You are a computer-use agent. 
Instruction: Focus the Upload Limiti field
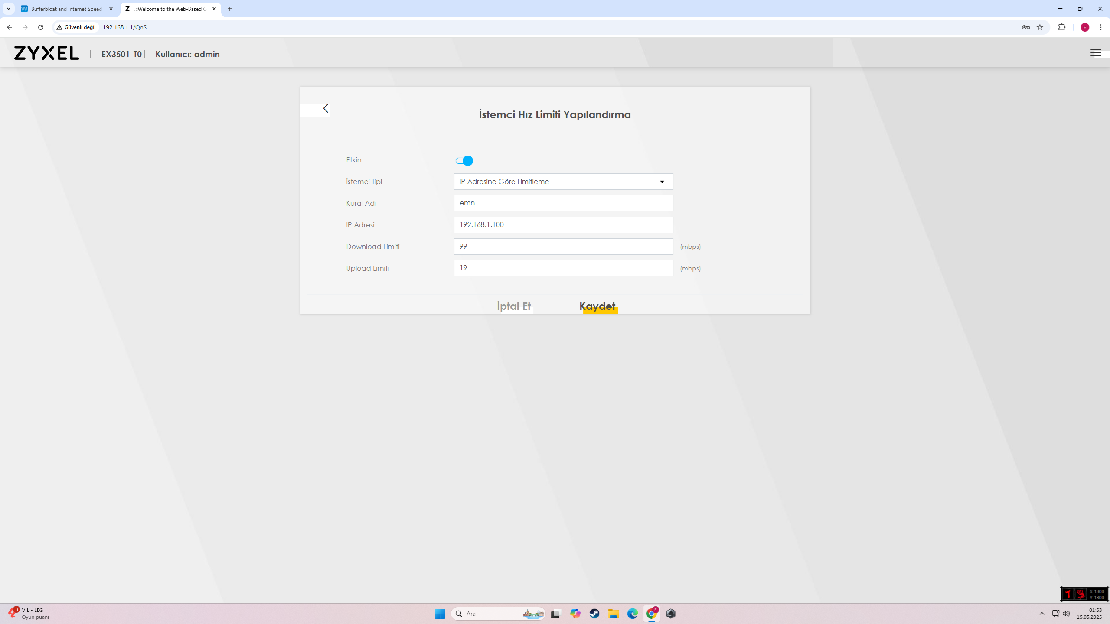point(563,268)
